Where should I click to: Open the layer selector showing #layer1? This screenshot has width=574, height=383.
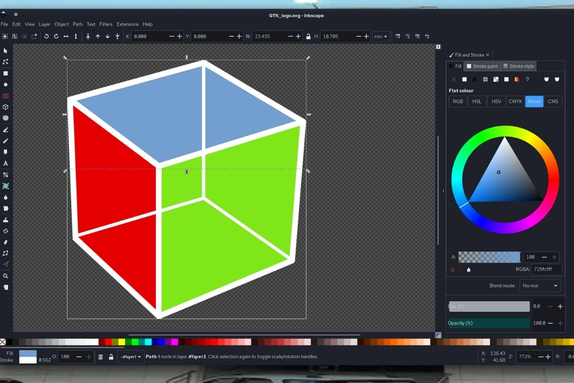[x=131, y=357]
